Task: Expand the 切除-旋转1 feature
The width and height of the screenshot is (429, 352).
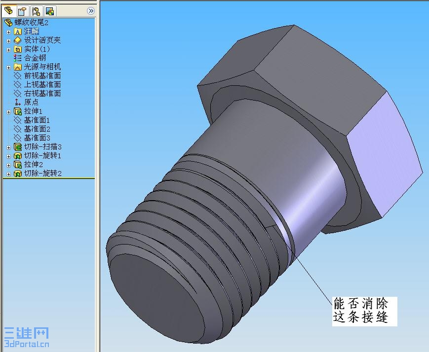Action: pyautogui.click(x=8, y=156)
